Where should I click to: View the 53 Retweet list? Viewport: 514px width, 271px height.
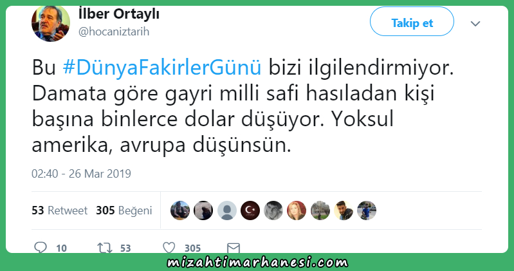(59, 210)
